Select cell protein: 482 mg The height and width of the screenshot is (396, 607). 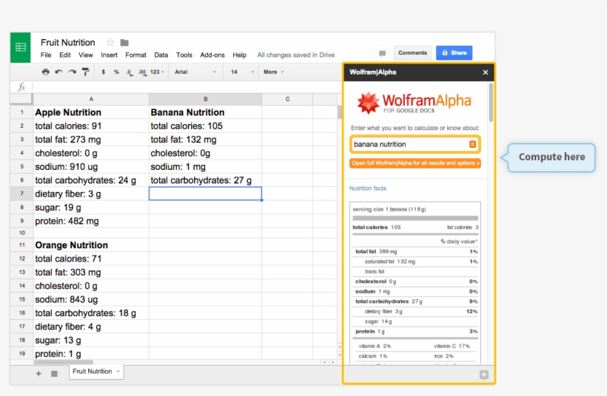pyautogui.click(x=91, y=221)
